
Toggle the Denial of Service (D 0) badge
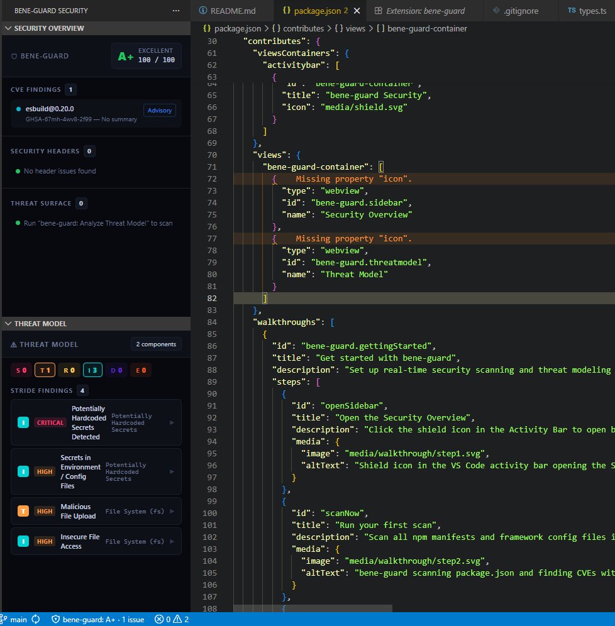pyautogui.click(x=116, y=370)
